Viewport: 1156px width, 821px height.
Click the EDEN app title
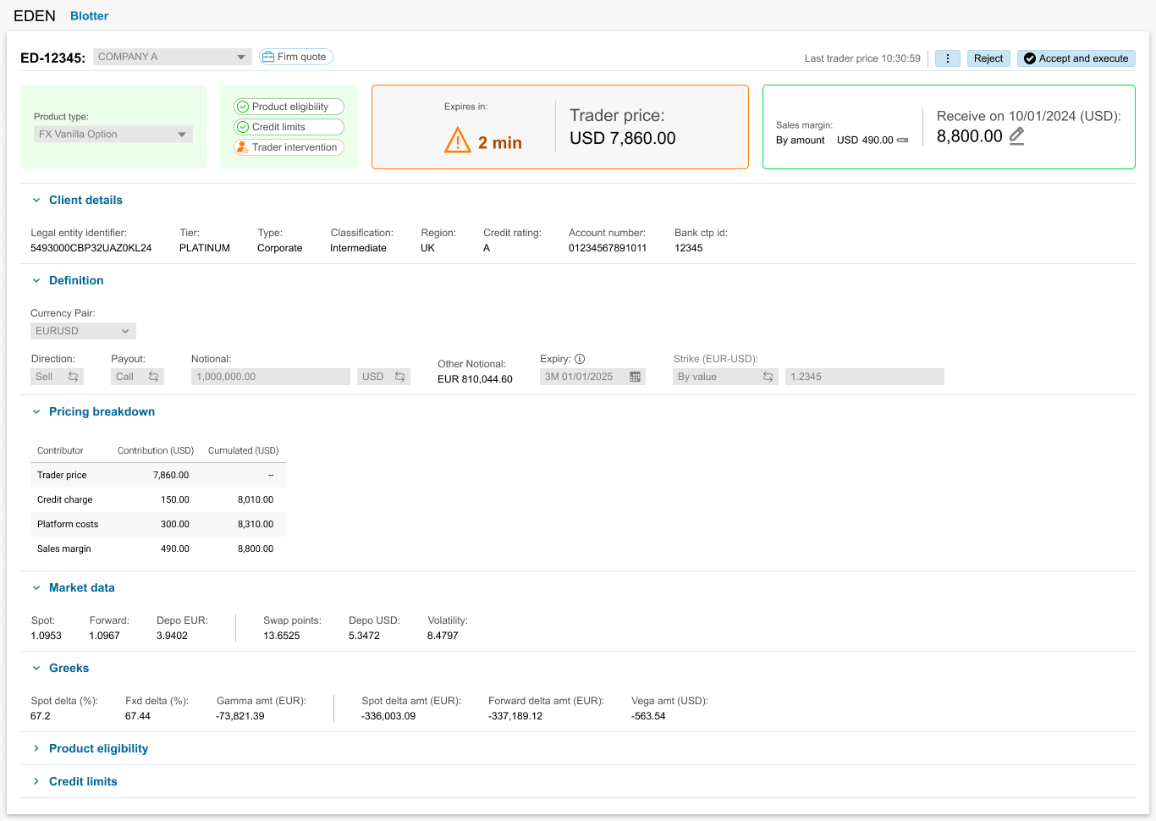pos(35,16)
